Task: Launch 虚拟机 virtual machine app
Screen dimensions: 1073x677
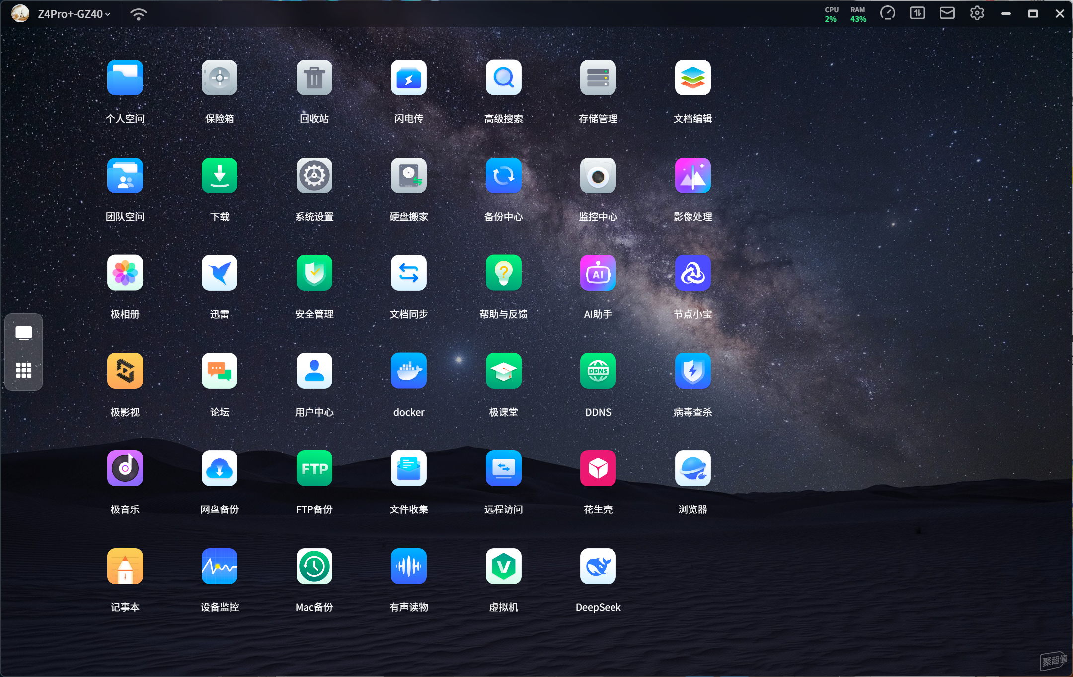Action: click(x=503, y=567)
